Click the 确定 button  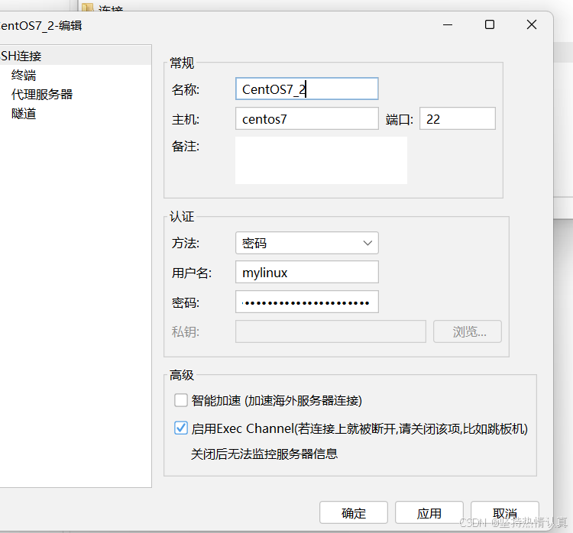[354, 512]
